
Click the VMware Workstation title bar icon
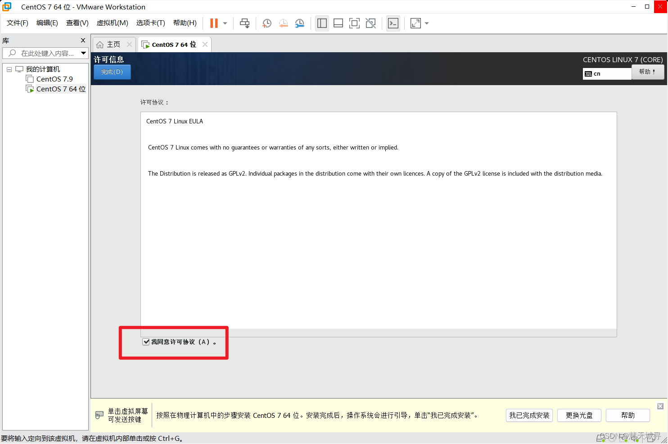point(7,7)
